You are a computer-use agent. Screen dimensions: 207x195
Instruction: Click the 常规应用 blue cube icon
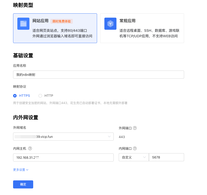pos(110,24)
